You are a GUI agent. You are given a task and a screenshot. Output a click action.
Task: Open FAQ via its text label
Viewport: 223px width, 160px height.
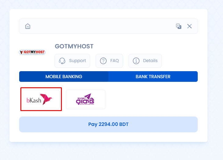115,61
